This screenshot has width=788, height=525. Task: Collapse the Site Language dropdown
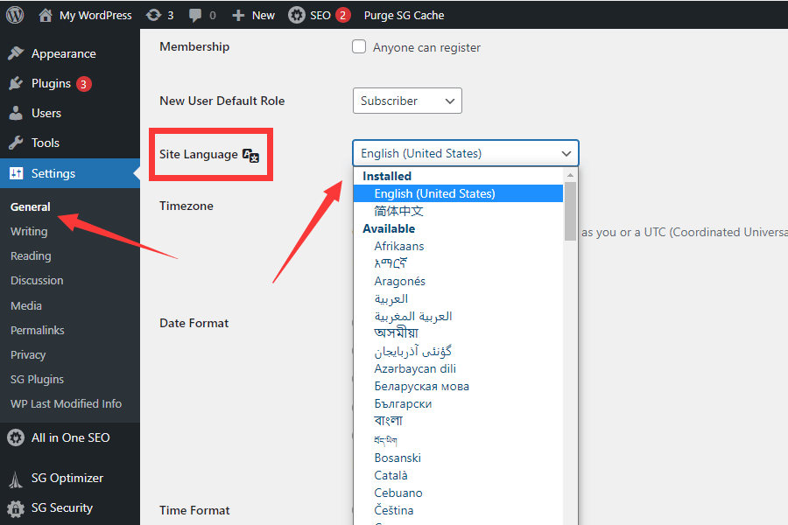point(465,153)
